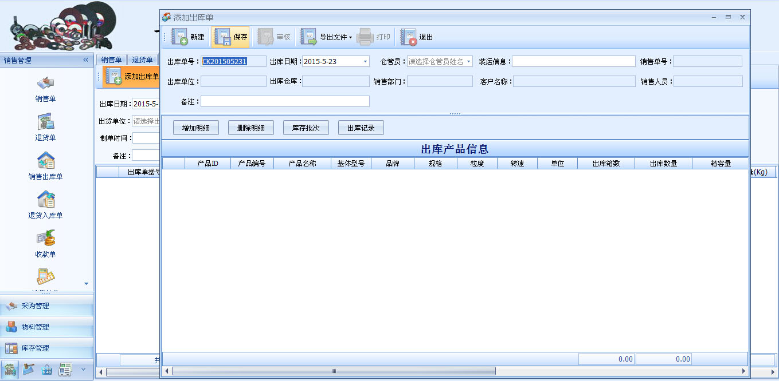Viewport: 779px width, 381px height.
Task: Click the calculator icon below 收款单
Action: point(45,277)
